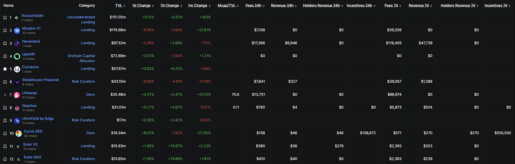The height and width of the screenshot is (164, 515).
Task: Open Risk Curators category for Steakhouse
Action: pos(83,81)
